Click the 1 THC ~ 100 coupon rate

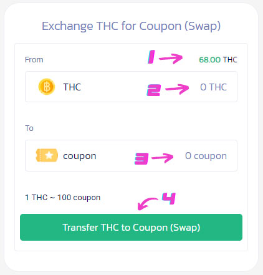(62, 198)
